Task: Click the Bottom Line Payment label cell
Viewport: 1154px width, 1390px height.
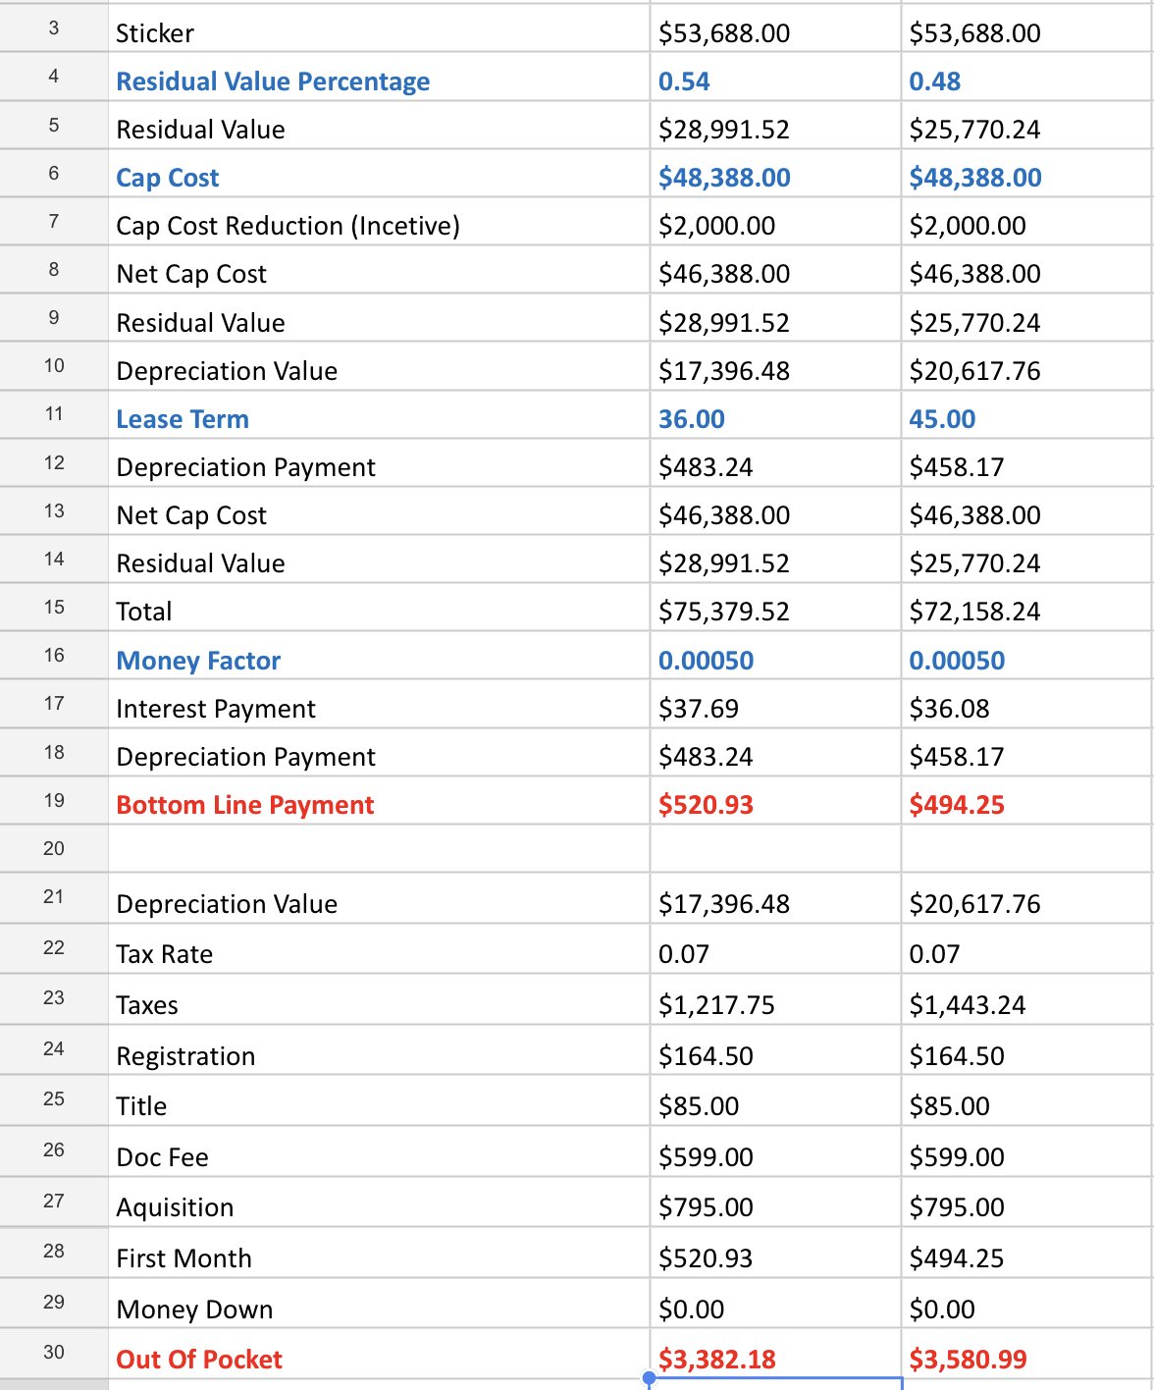Action: point(379,801)
